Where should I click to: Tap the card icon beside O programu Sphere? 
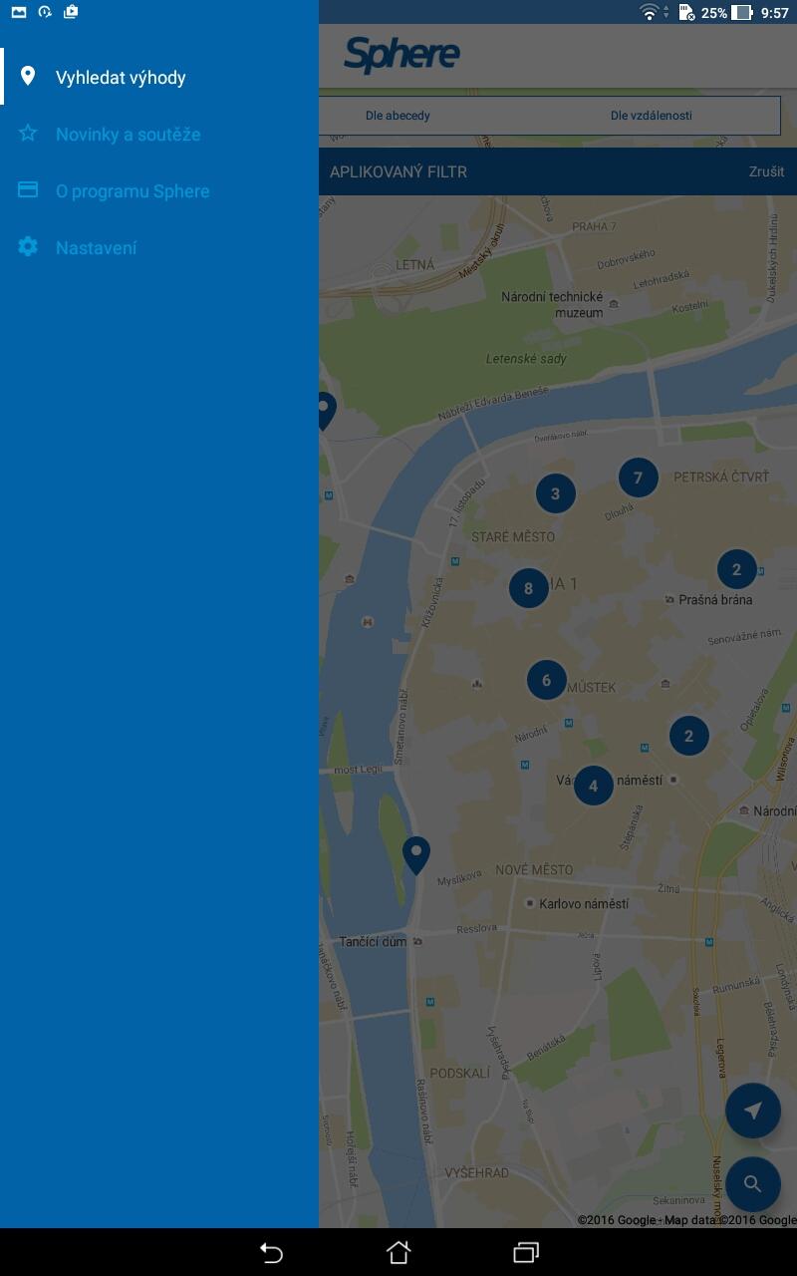tap(28, 189)
